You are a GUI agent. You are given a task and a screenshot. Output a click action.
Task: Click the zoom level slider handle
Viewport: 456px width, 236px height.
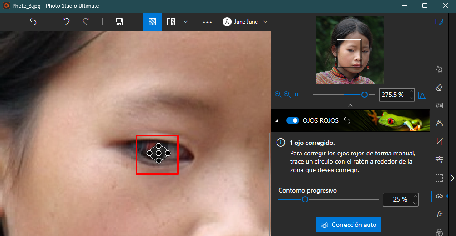[364, 95]
